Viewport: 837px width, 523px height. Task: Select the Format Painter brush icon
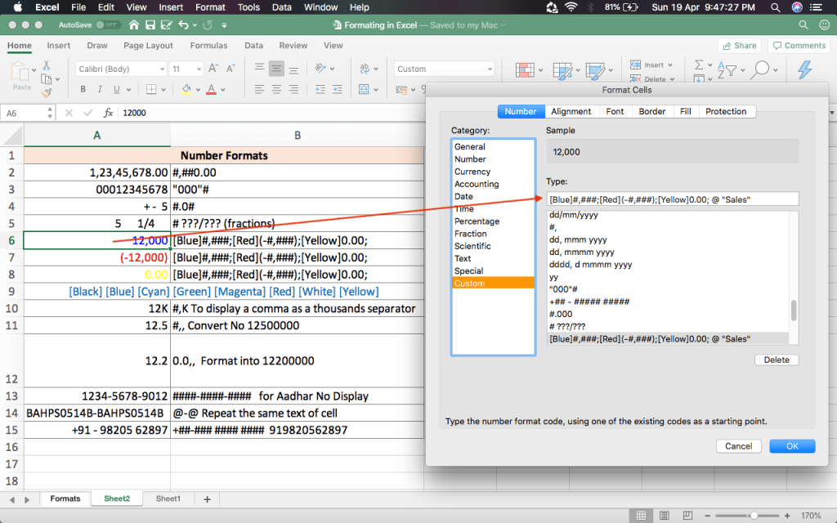click(47, 93)
